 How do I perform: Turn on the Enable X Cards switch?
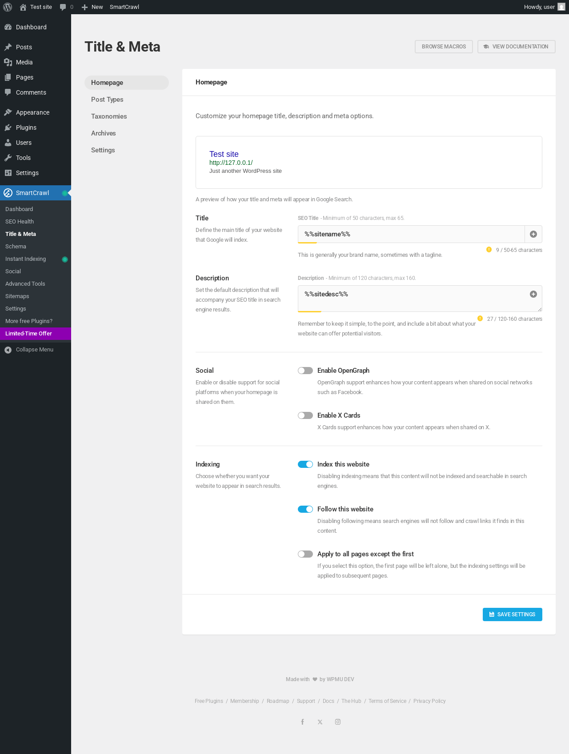[x=305, y=415]
